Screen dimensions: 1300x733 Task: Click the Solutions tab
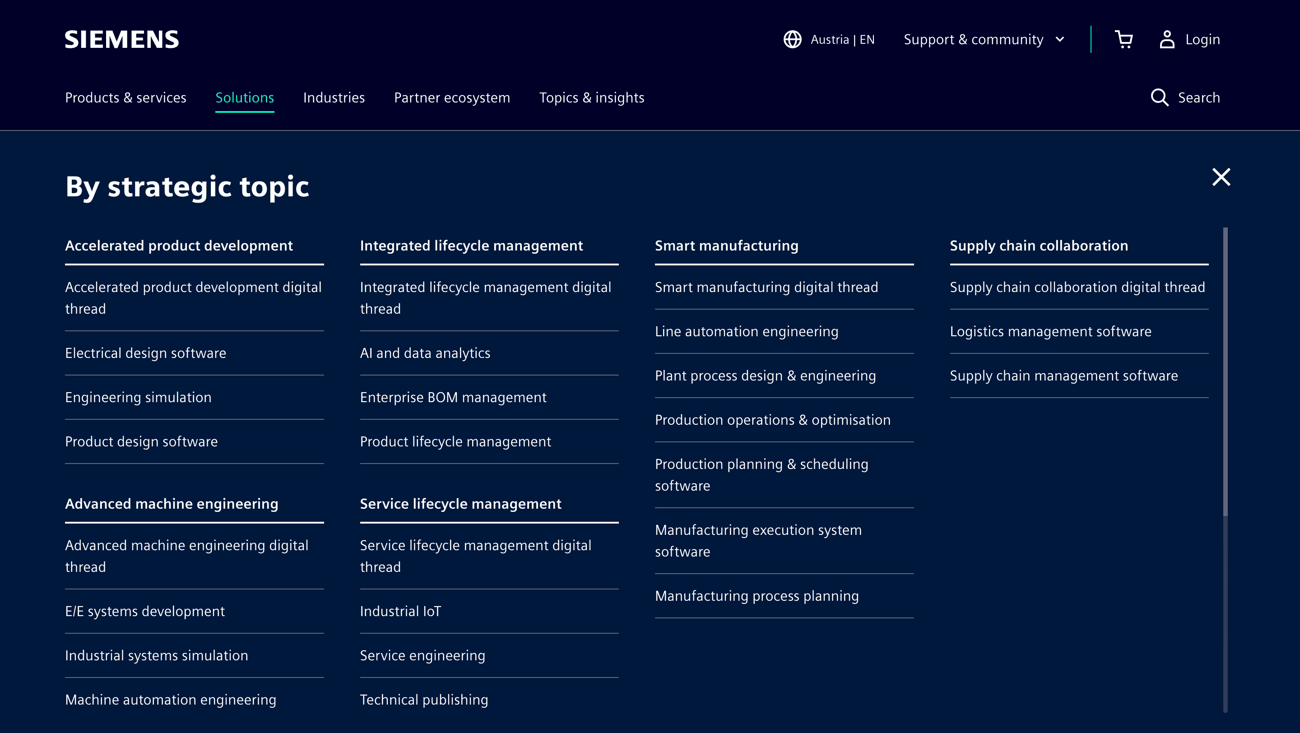tap(245, 97)
